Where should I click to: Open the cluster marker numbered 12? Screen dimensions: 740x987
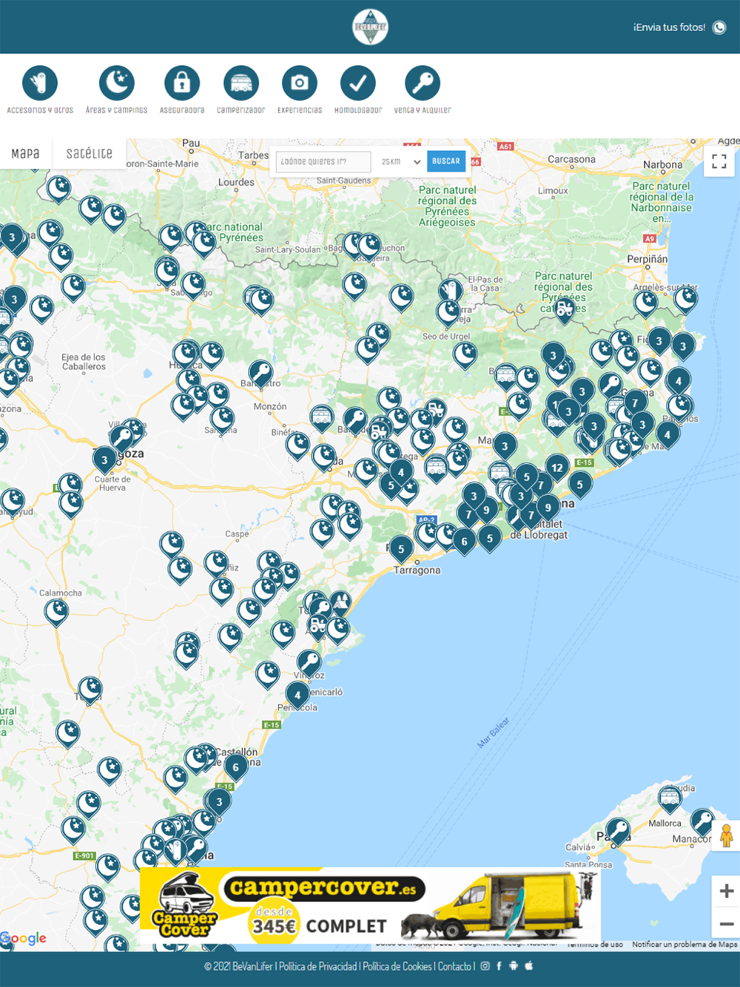click(557, 469)
